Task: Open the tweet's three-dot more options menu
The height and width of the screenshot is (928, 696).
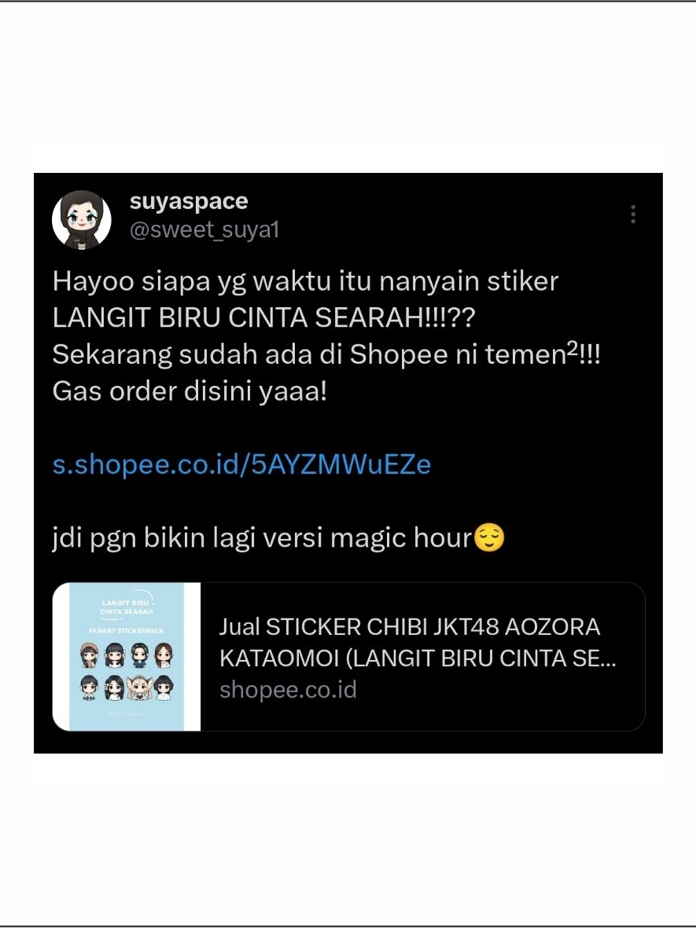Action: pyautogui.click(x=633, y=214)
